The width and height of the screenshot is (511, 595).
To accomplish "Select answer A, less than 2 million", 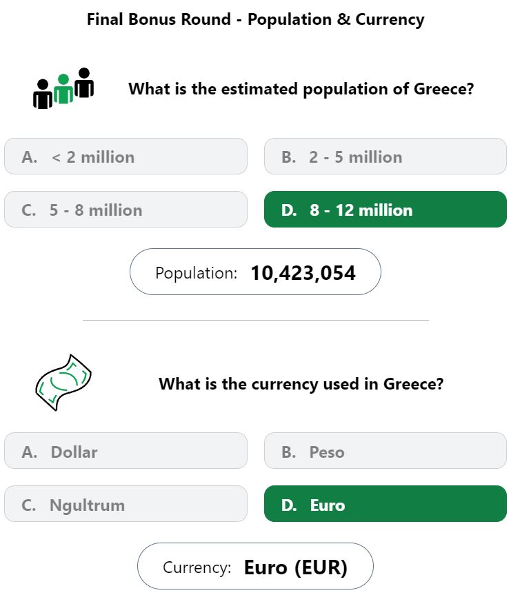I will tap(126, 157).
